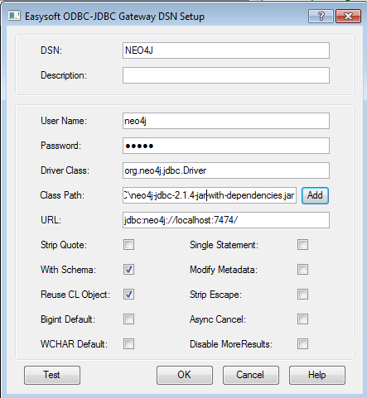The width and height of the screenshot is (367, 398).
Task: Click the question mark help button
Action: coord(321,17)
